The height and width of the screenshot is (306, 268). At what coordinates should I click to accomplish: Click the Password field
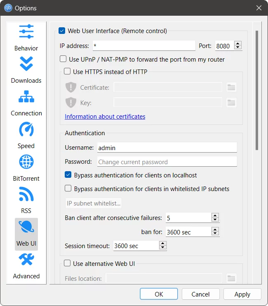(167, 162)
